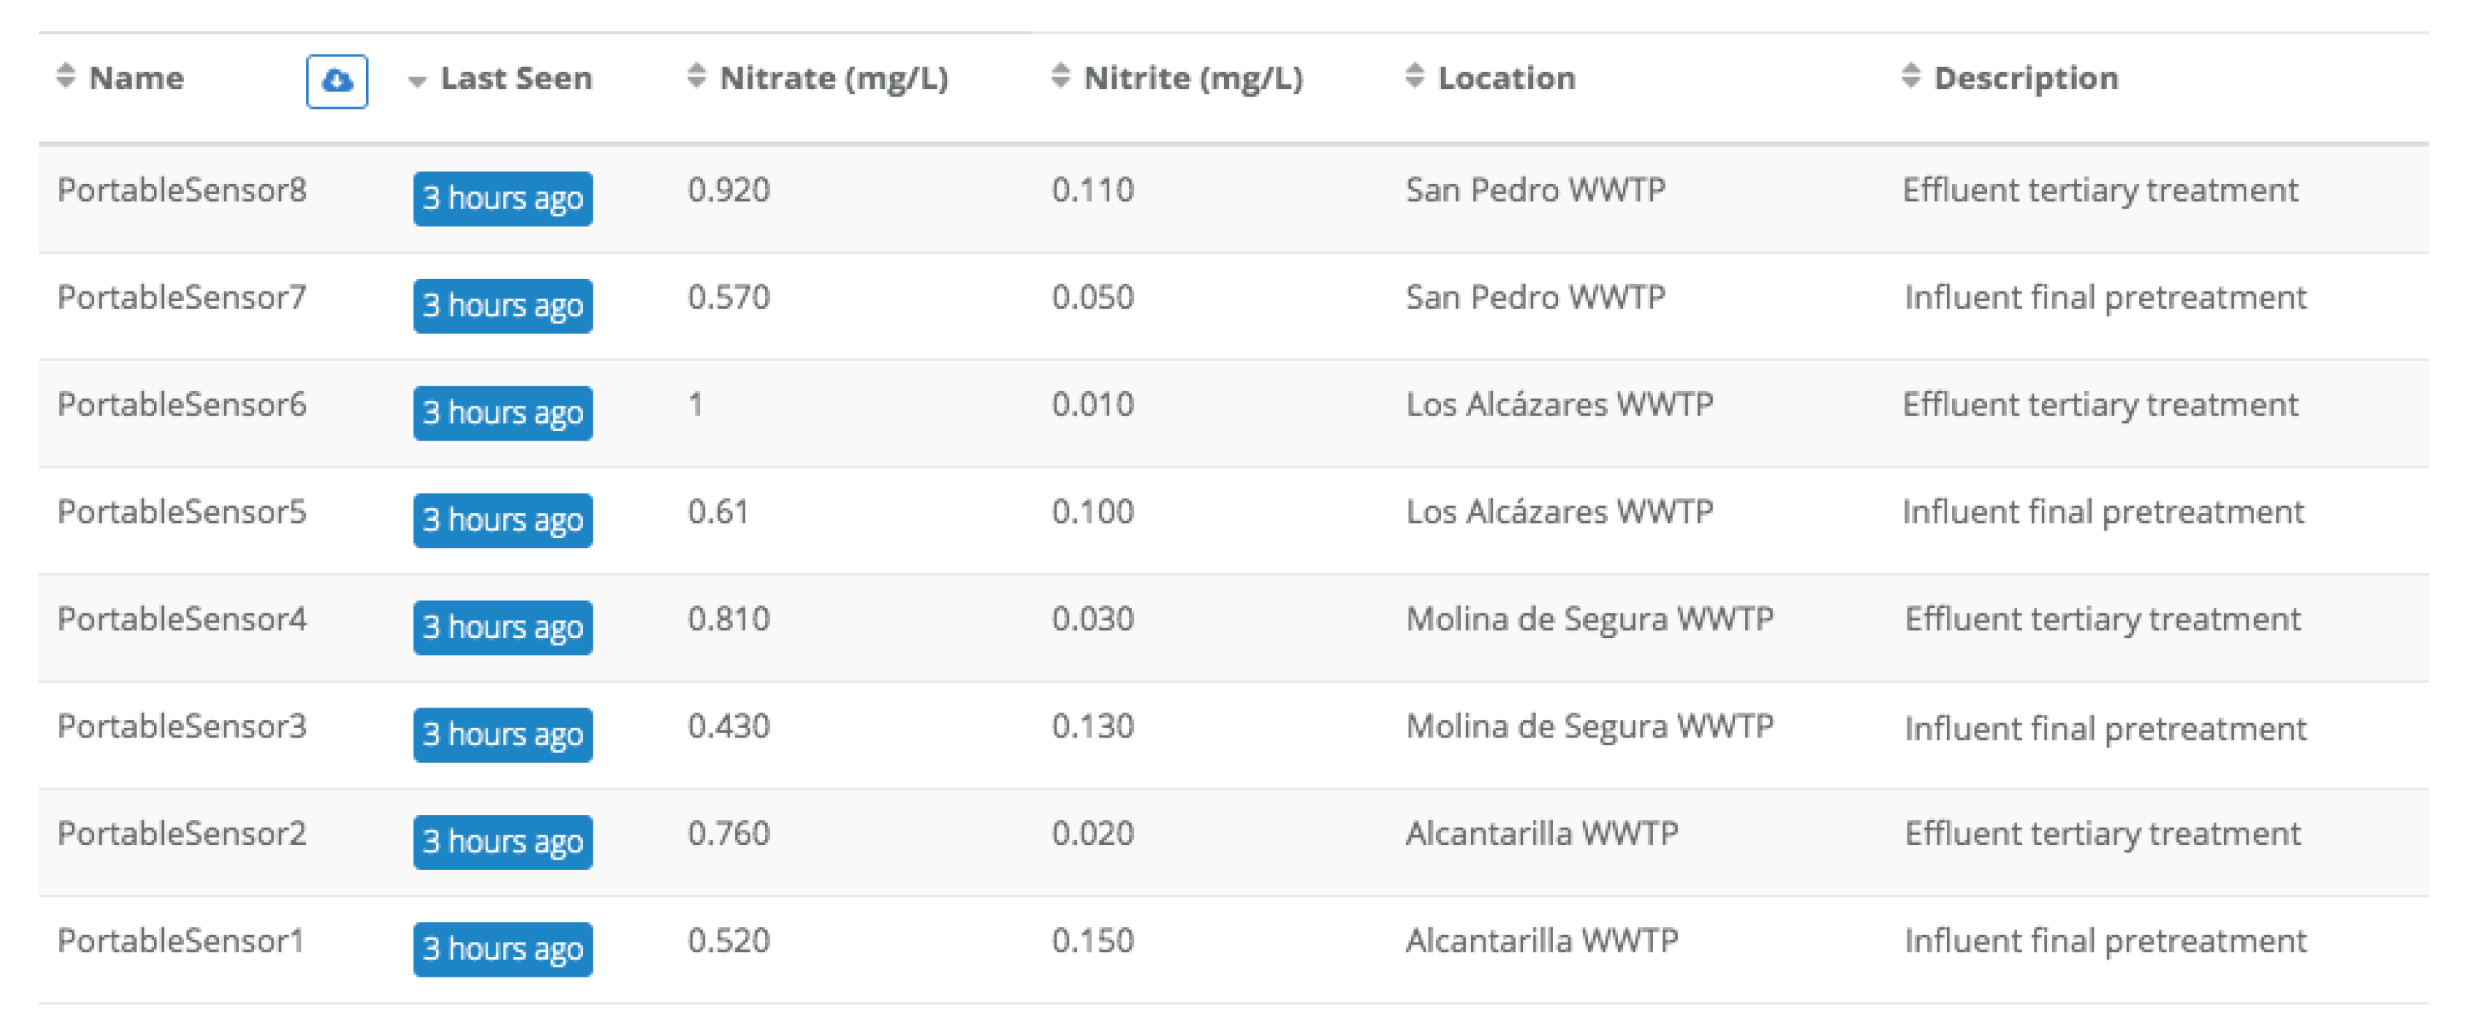This screenshot has width=2473, height=1029.
Task: Sort table by Name header
Action: point(136,78)
